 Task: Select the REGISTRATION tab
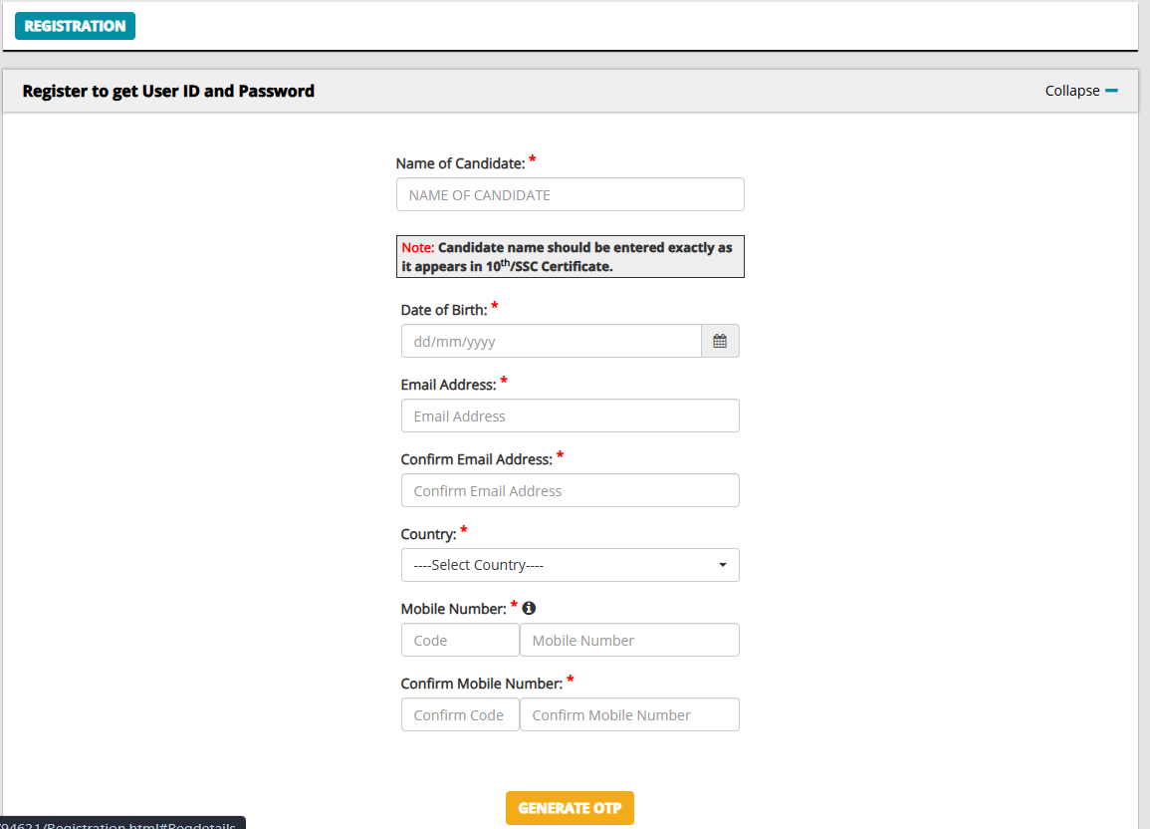[75, 26]
